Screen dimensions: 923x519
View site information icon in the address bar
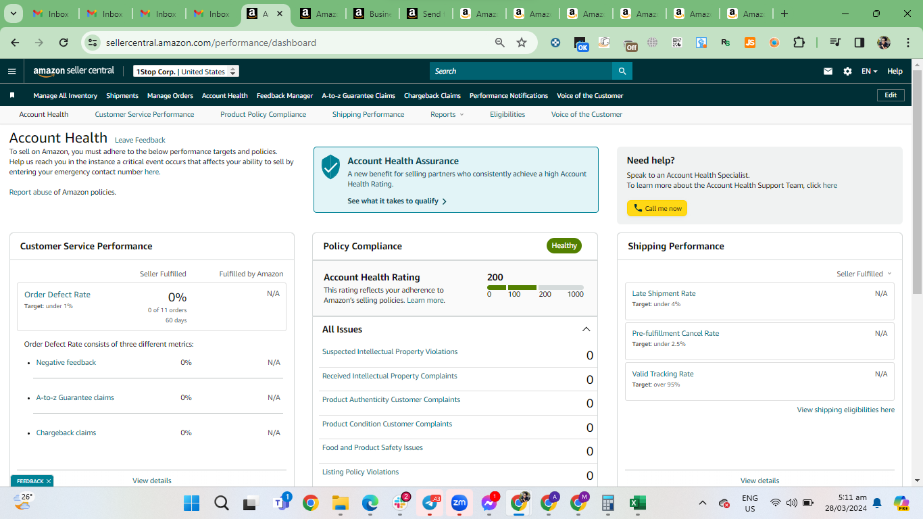click(93, 43)
